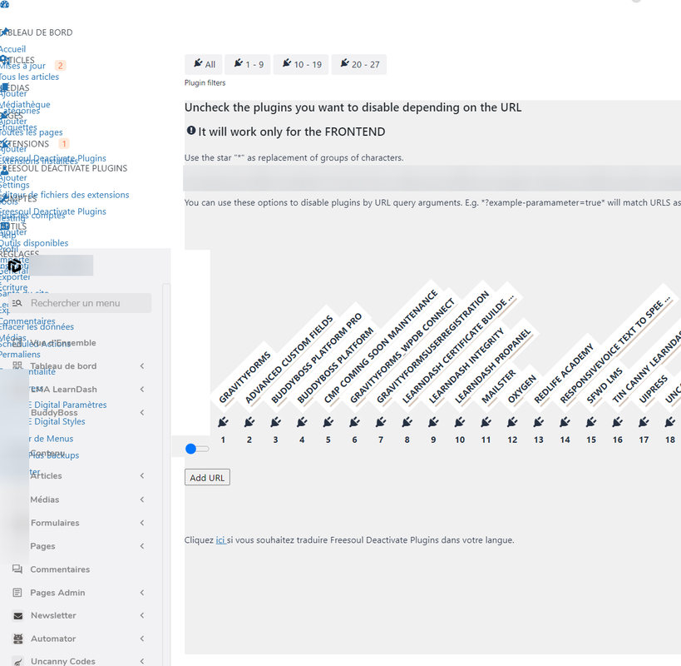This screenshot has width=681, height=666.
Task: Click the plug icon above column 12
Action: pyautogui.click(x=512, y=422)
